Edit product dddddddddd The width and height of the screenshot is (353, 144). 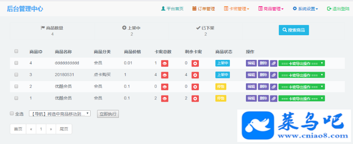click(251, 63)
